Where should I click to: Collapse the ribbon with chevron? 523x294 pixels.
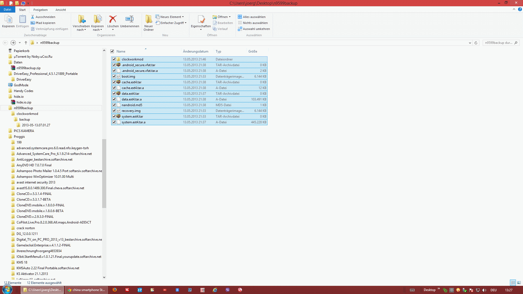pyautogui.click(x=514, y=9)
